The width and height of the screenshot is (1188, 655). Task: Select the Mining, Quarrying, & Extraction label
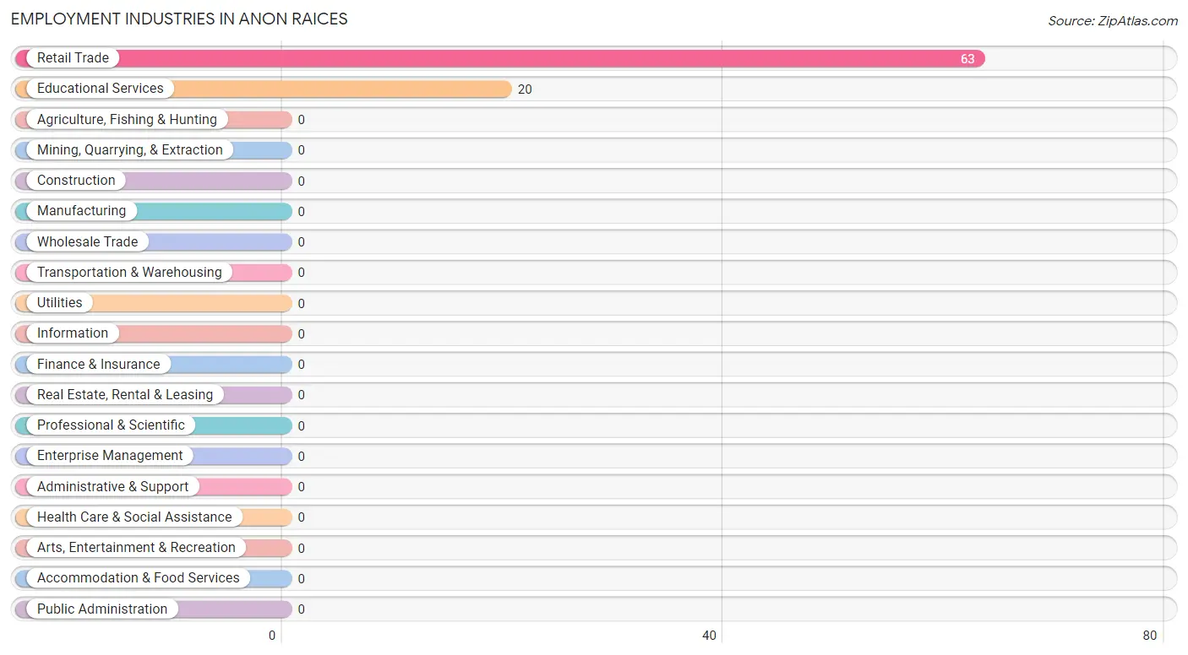click(x=130, y=149)
